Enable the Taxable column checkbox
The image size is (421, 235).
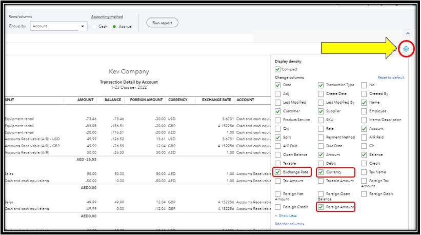[277, 163]
